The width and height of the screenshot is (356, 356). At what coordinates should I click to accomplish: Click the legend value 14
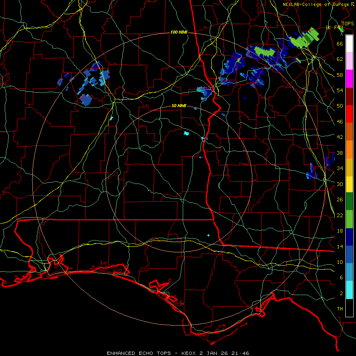(x=340, y=246)
